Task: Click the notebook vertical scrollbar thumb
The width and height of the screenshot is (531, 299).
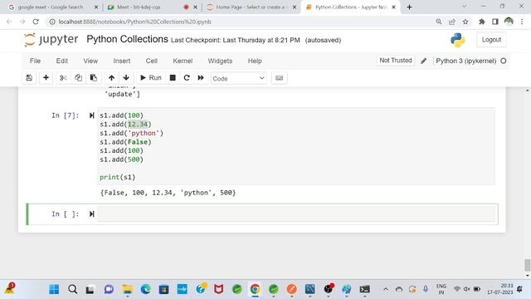Action: click(x=528, y=265)
